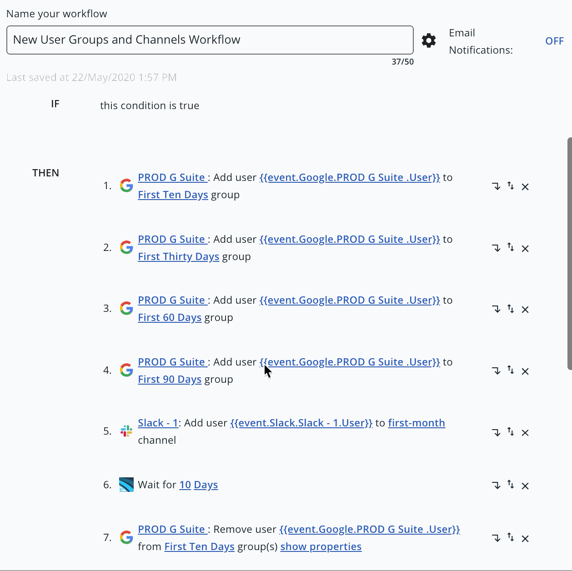The width and height of the screenshot is (572, 571).
Task: Click the vertical scrollbar thumb
Action: click(x=569, y=253)
